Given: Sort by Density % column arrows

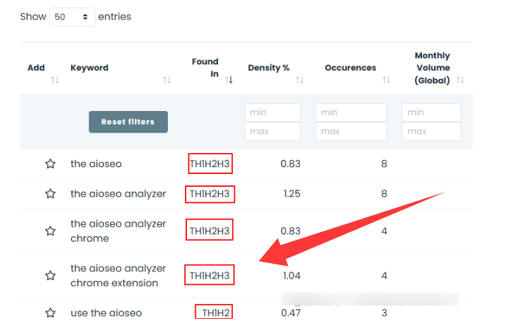Looking at the screenshot, I should click(x=299, y=80).
